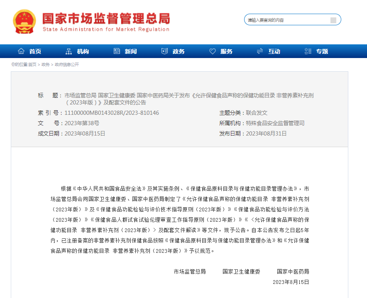This screenshot has height=298, width=367.
Task: Click the arrows icon next to 互动
Action: [260, 51]
